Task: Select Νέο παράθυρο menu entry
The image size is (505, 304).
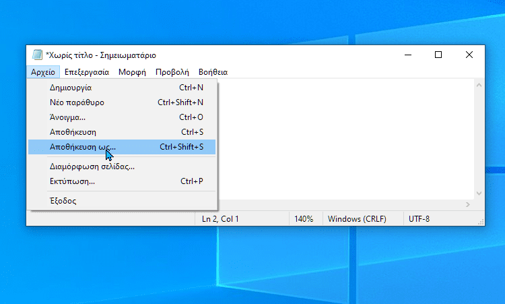Action: click(x=122, y=102)
